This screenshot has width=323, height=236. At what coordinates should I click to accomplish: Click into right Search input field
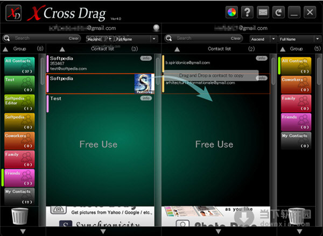[x=203, y=38]
